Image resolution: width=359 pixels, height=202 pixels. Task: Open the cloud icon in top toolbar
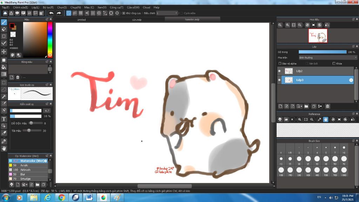[x=5, y=13]
